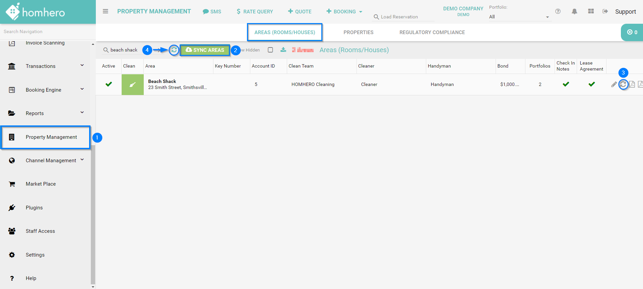Click the Beach Shack row sync icon
The image size is (643, 289).
click(x=623, y=84)
